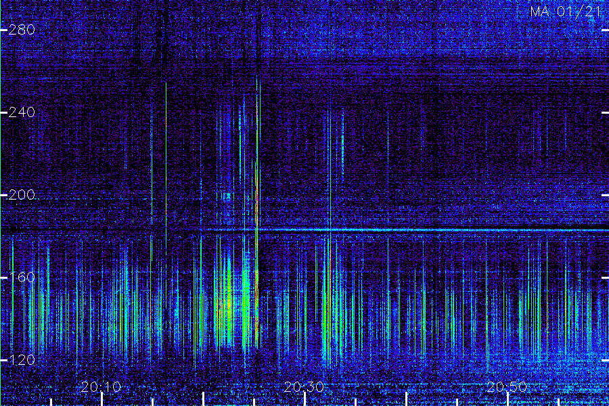Click the 160 frequency axis label
Viewport: 609px width, 406px height.
[x=22, y=277]
